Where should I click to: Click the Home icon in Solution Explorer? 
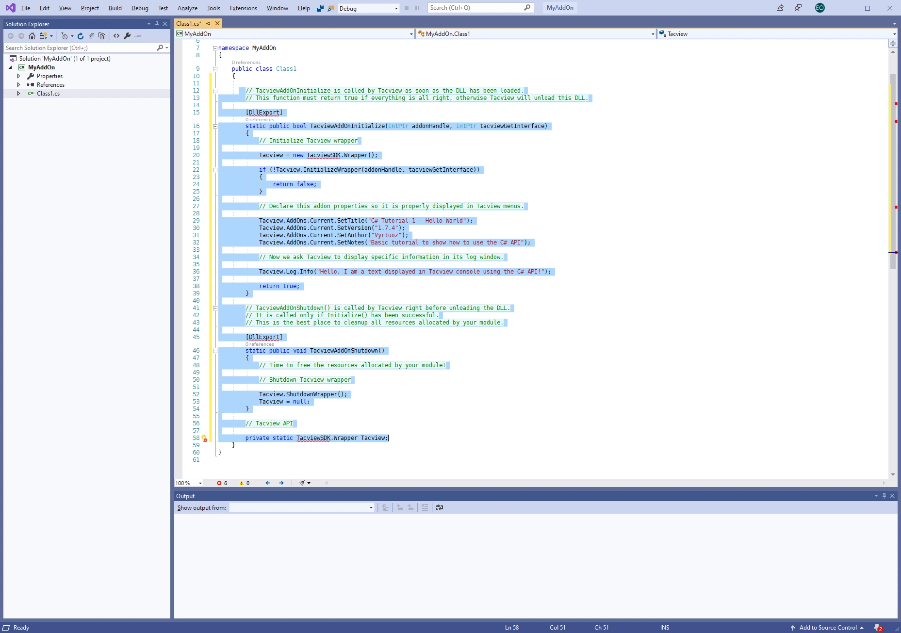tap(32, 36)
